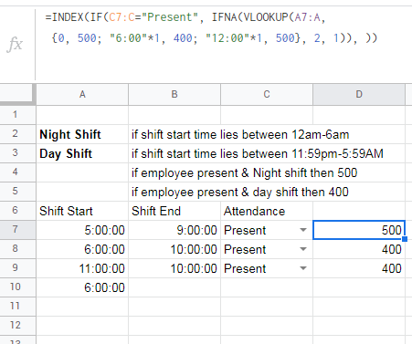412x344 pixels.
Task: Select column D header
Action: pyautogui.click(x=359, y=95)
